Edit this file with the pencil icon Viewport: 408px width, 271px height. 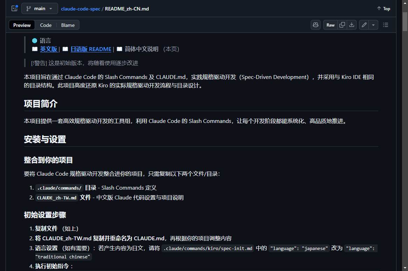(364, 25)
